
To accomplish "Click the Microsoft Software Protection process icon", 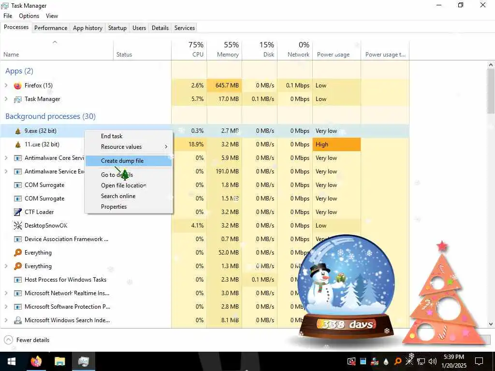I will coord(18,307).
